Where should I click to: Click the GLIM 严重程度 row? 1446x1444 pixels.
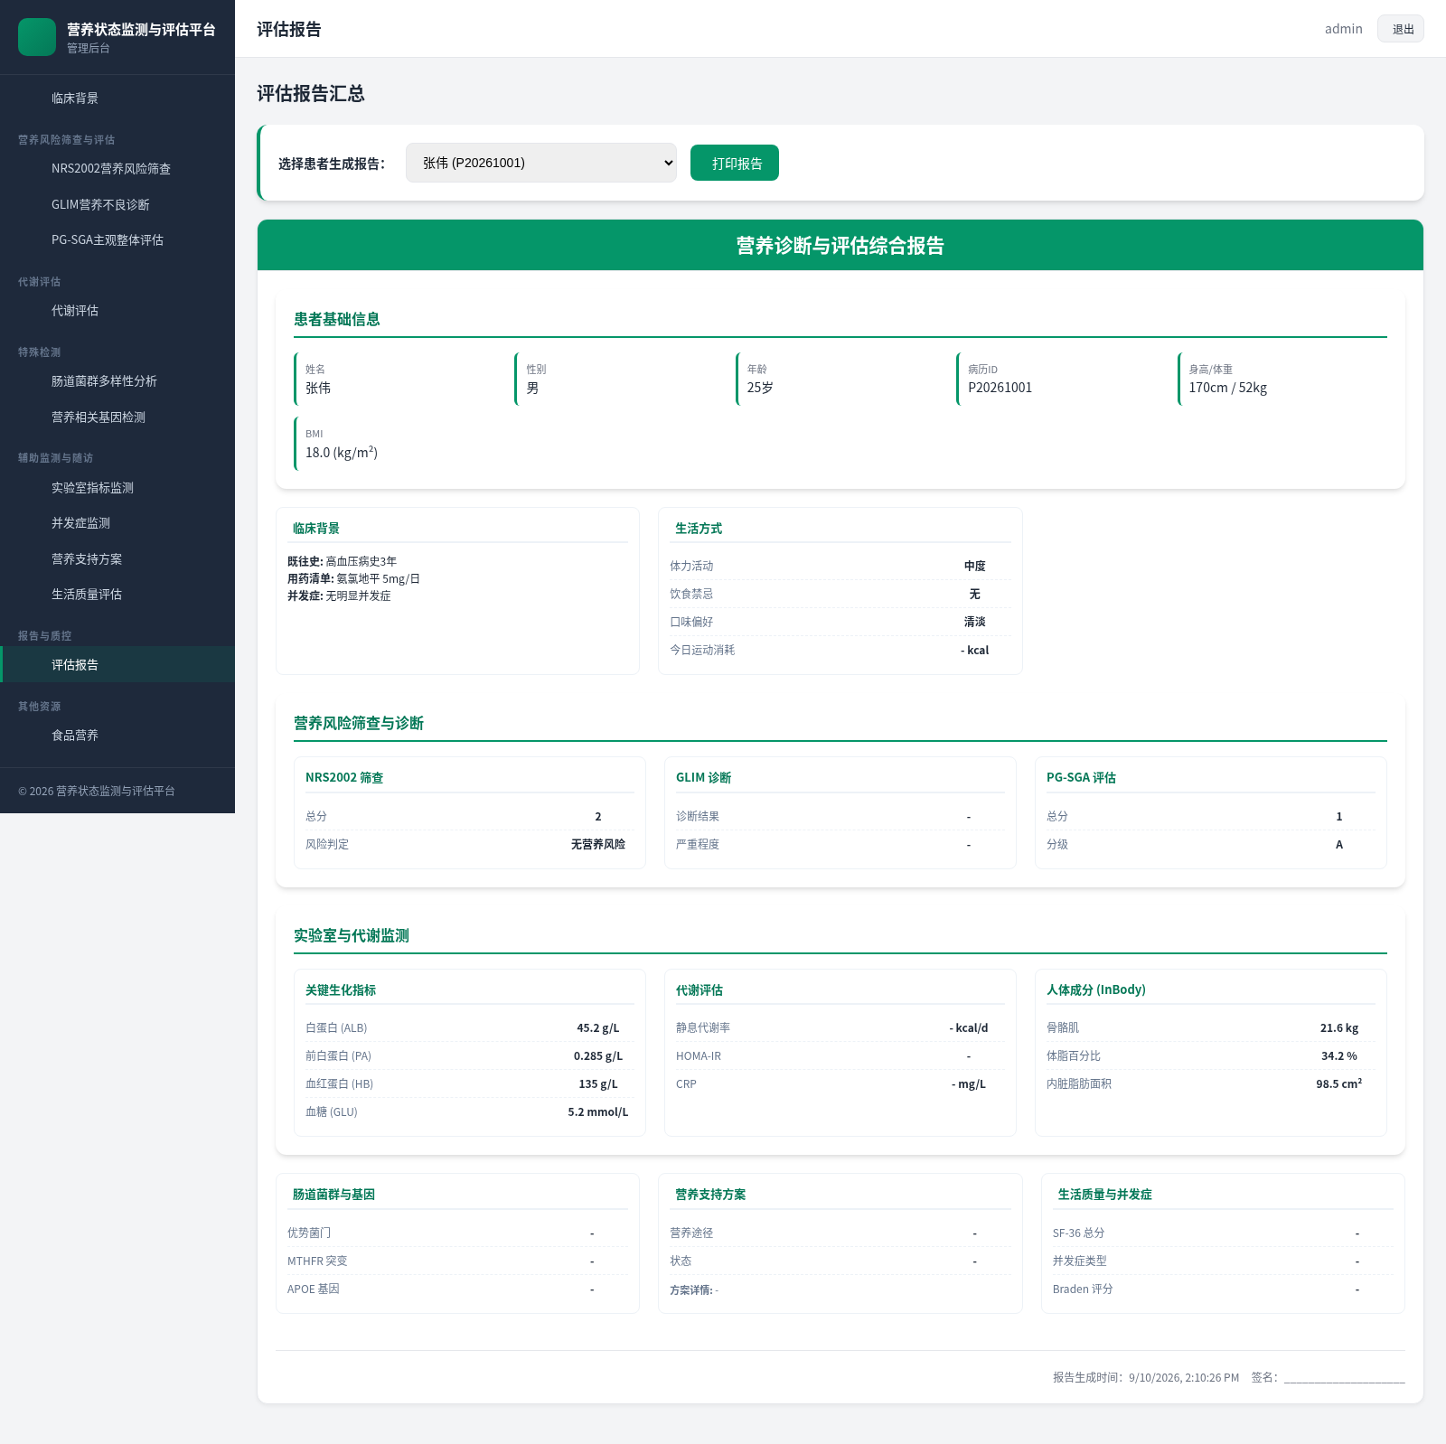[840, 844]
